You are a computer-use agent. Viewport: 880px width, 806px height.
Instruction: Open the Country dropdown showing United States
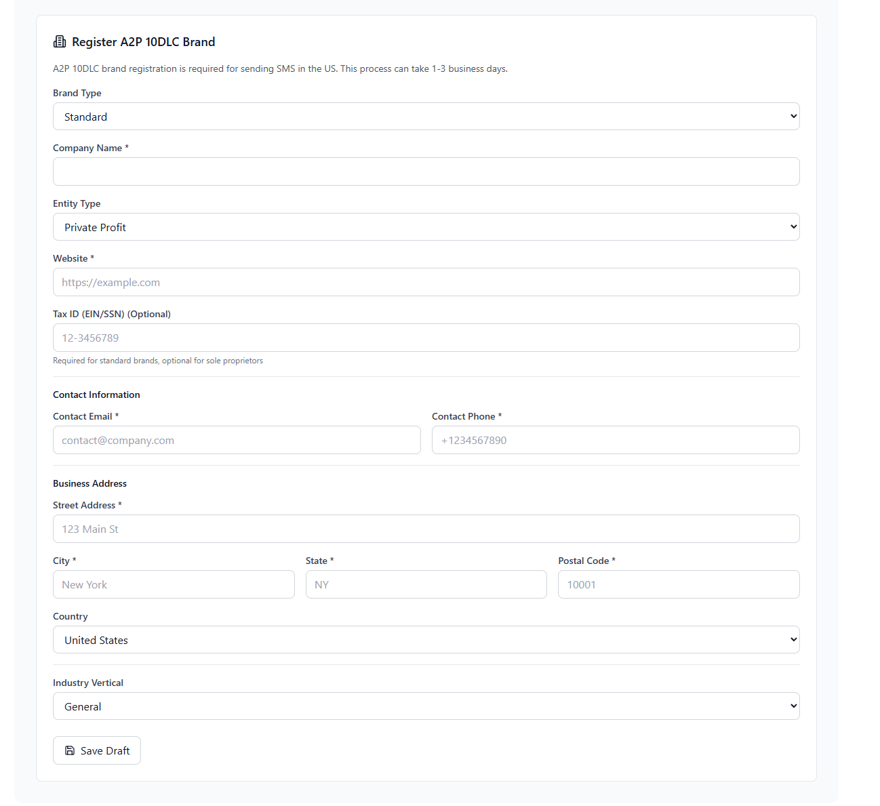tap(426, 639)
